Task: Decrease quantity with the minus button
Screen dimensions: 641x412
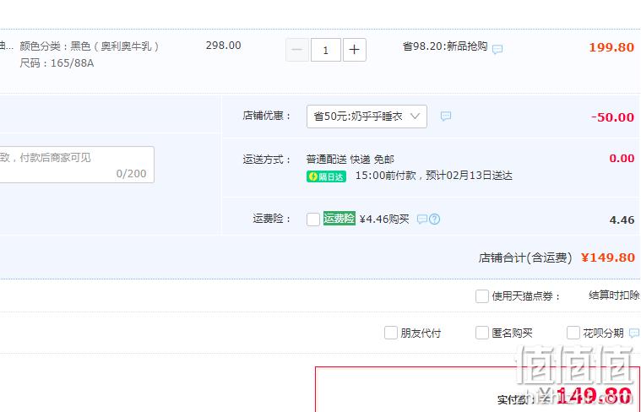Action: pyautogui.click(x=296, y=50)
